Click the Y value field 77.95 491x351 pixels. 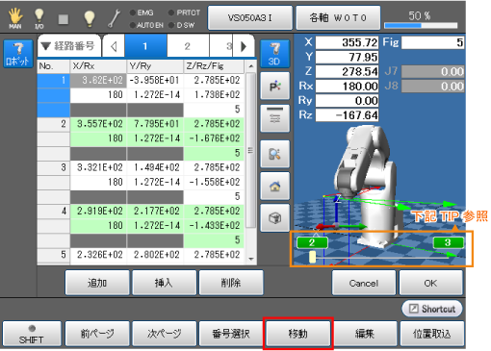[347, 57]
